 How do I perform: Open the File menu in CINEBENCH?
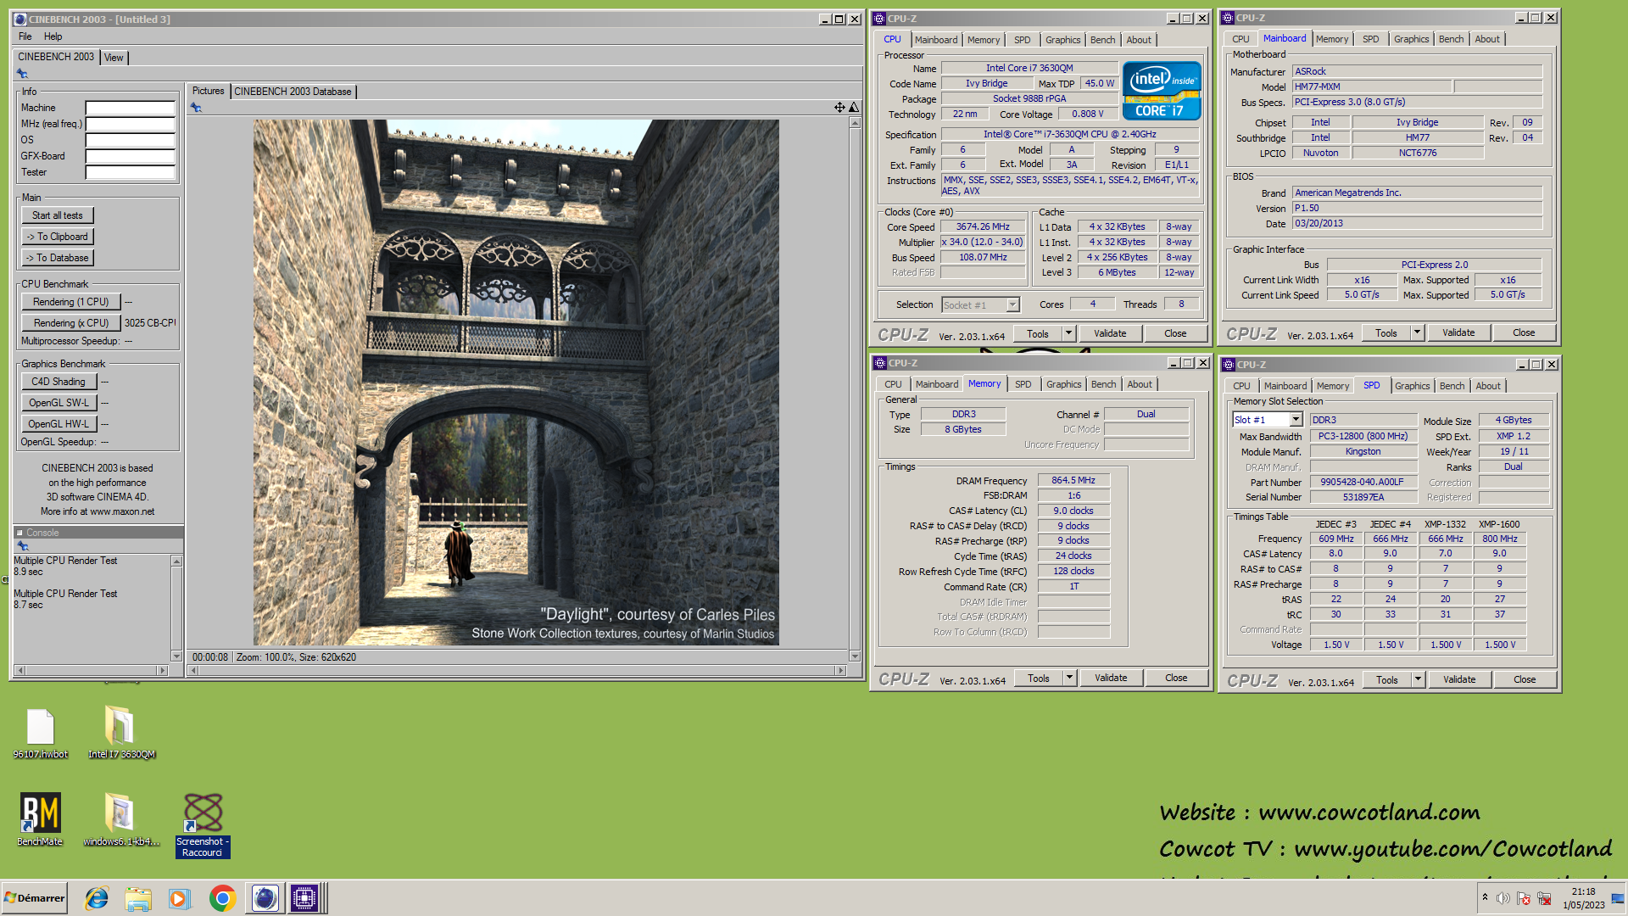pos(25,36)
